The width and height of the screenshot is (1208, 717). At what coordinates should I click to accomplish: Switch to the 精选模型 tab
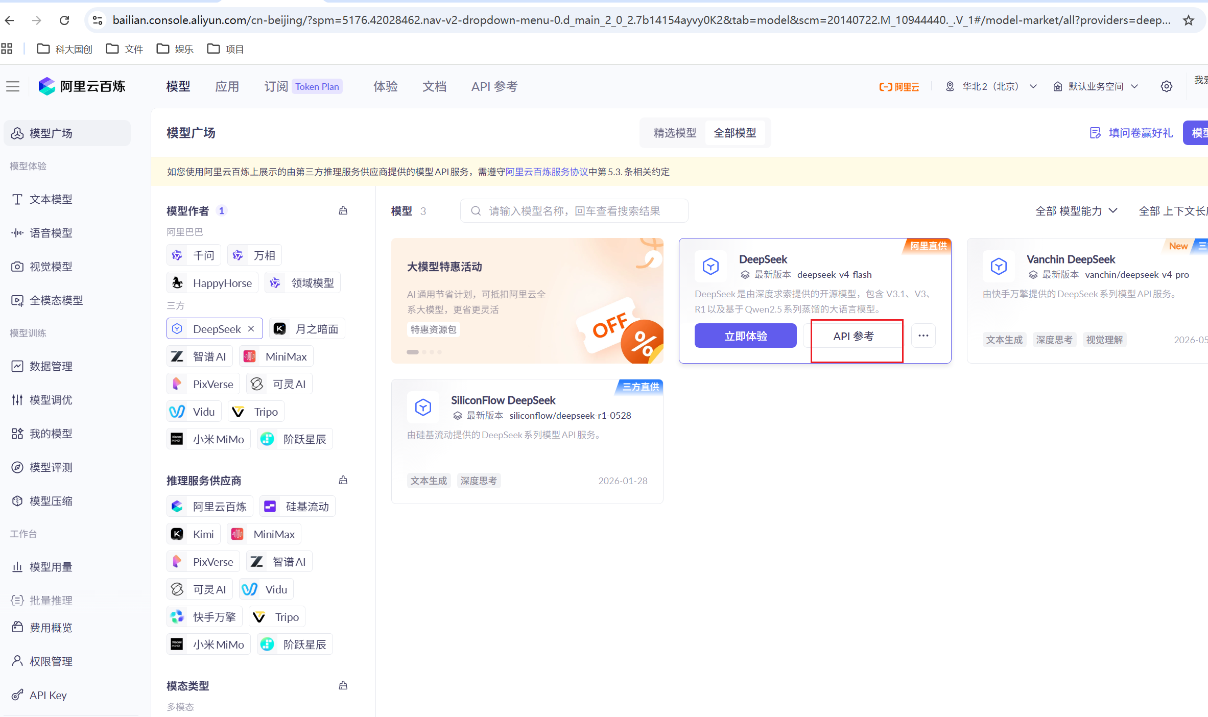[x=675, y=133]
